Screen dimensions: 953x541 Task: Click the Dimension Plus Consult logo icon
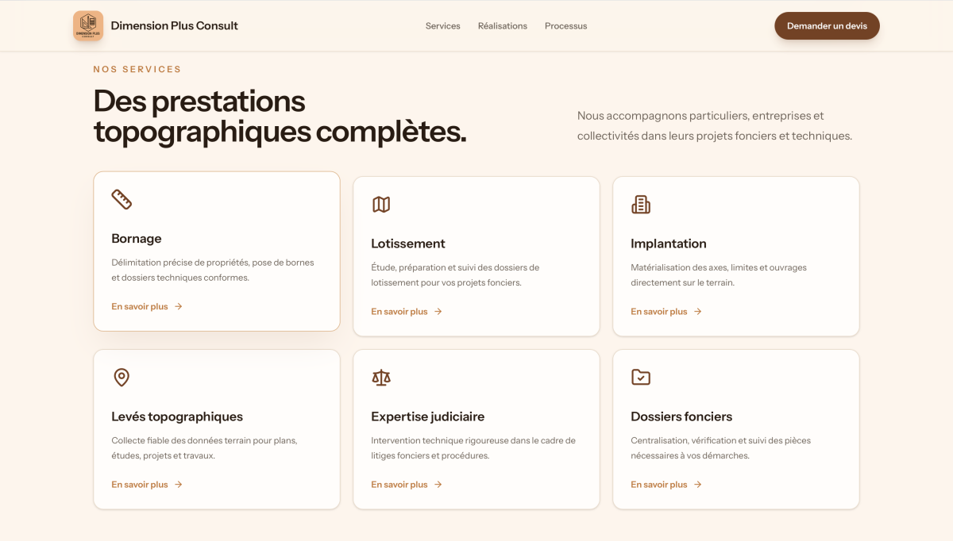(88, 25)
